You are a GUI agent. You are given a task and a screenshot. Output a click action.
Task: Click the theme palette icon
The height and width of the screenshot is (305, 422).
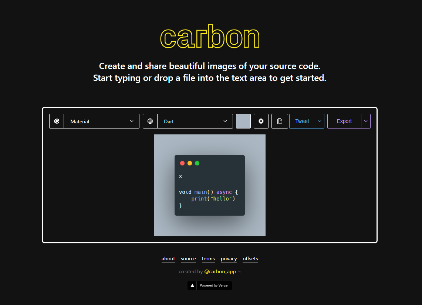pyautogui.click(x=57, y=121)
